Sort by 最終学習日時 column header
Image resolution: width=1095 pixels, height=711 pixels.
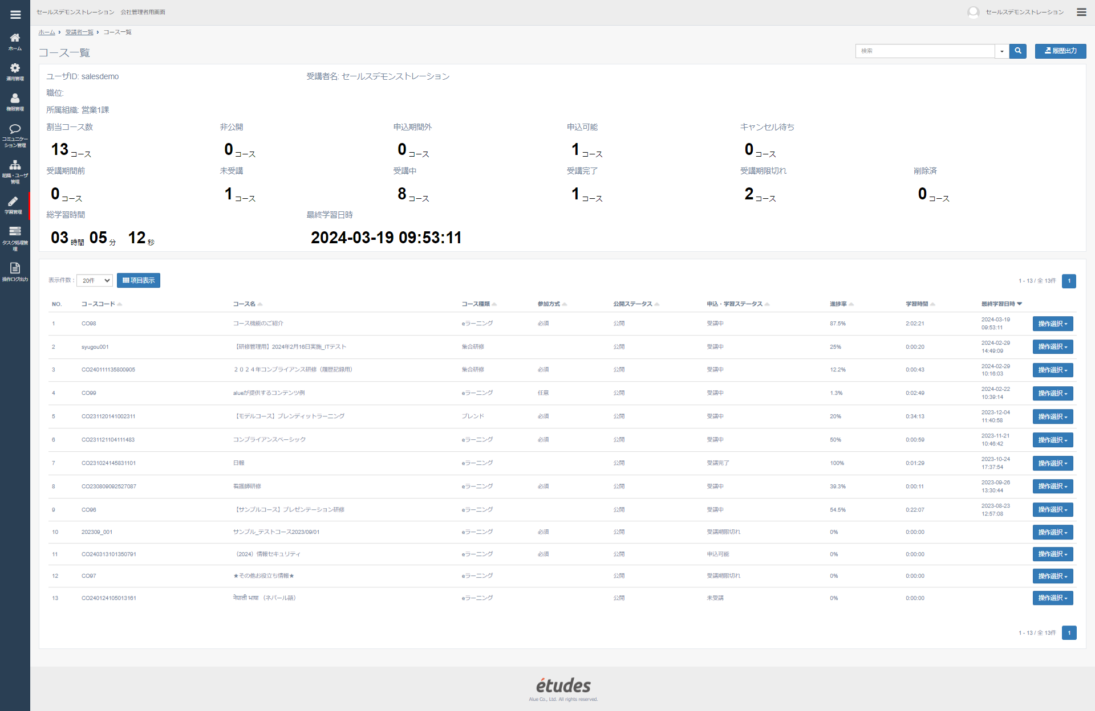pos(1001,304)
